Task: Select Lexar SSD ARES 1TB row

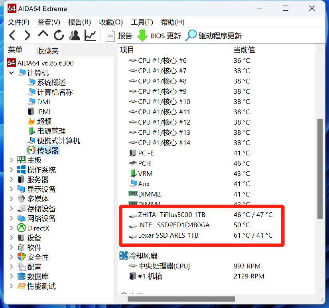Action: pyautogui.click(x=201, y=235)
